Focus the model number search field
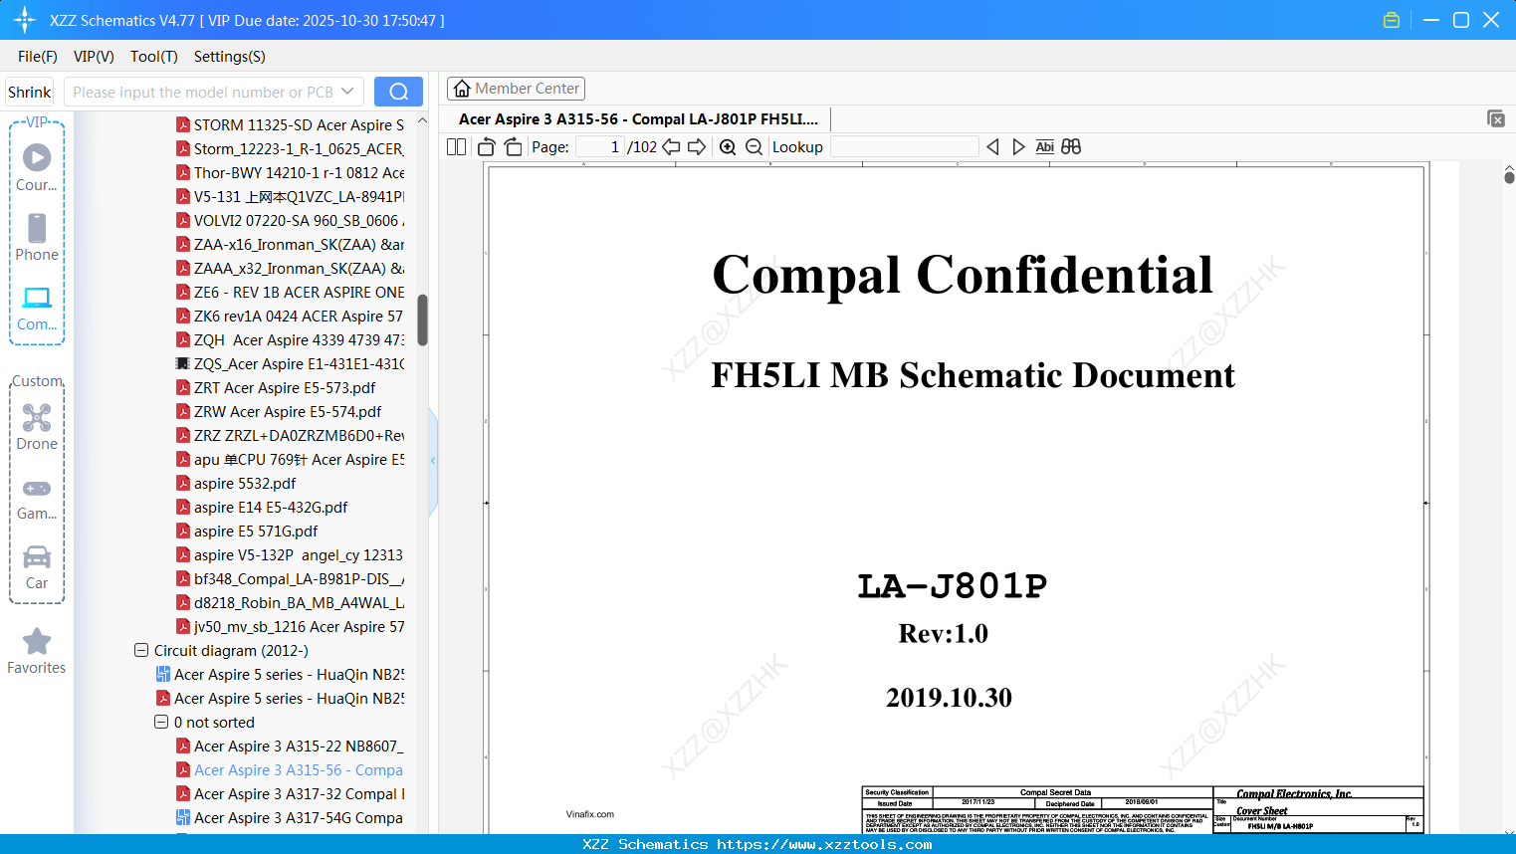The height and width of the screenshot is (854, 1516). (x=203, y=92)
